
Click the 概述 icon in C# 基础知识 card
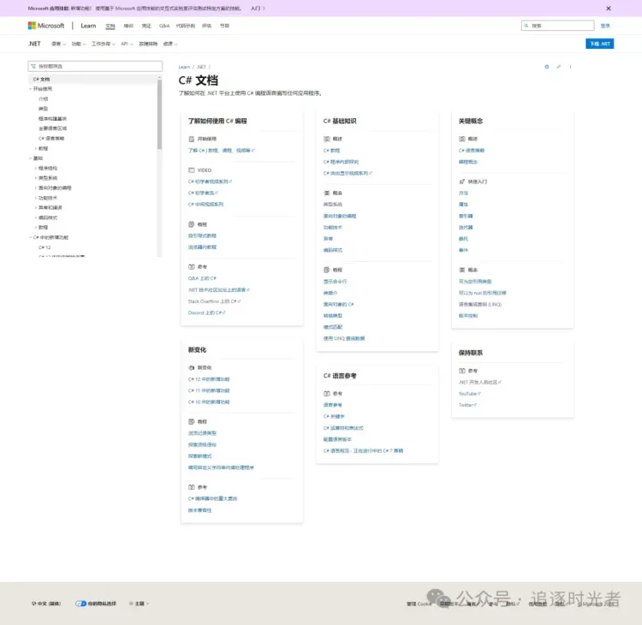pos(327,139)
